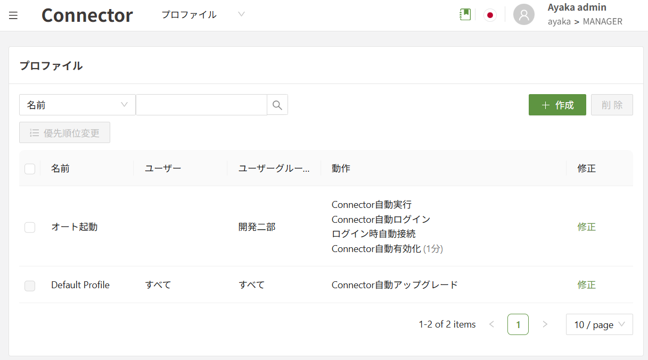Open the green bookmark manual icon
The image size is (648, 360).
tap(464, 14)
